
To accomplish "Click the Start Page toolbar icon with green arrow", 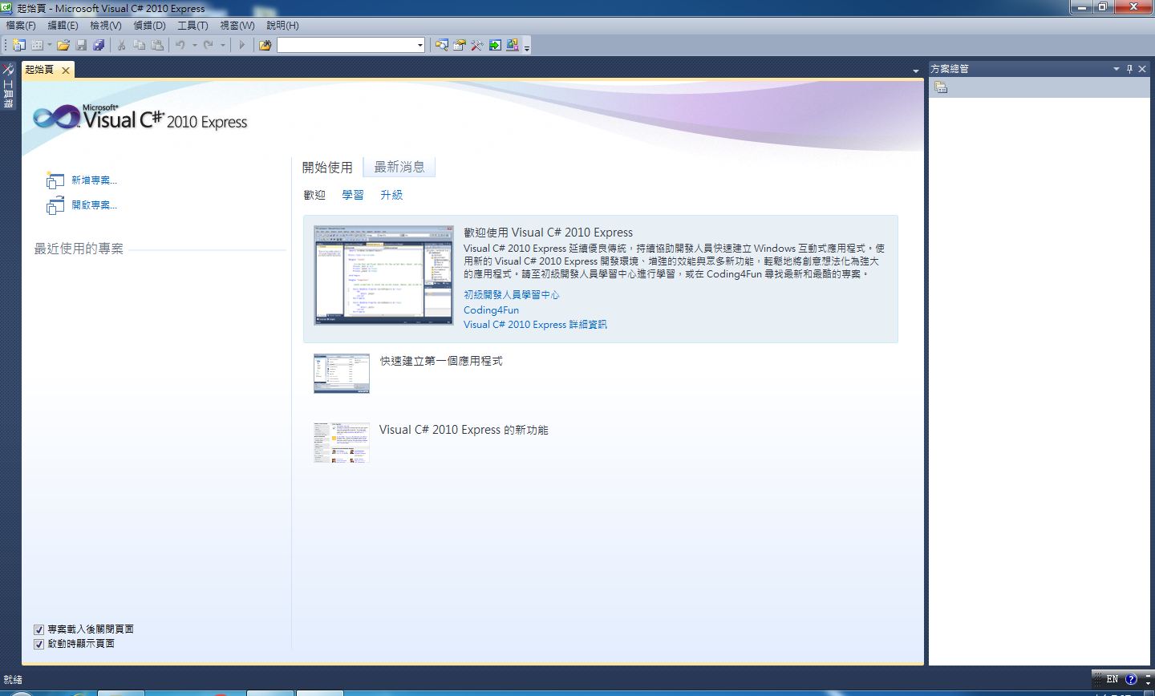I will point(495,45).
